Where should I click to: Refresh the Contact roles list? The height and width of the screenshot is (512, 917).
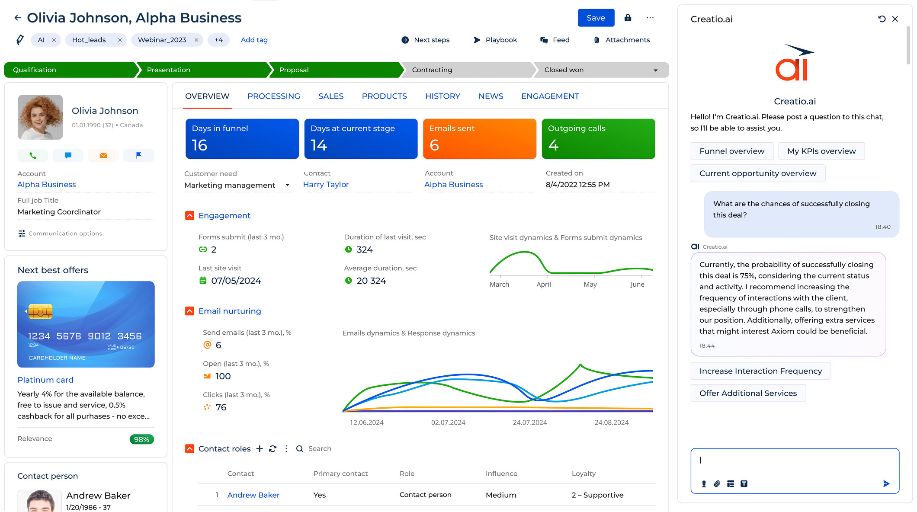(273, 449)
